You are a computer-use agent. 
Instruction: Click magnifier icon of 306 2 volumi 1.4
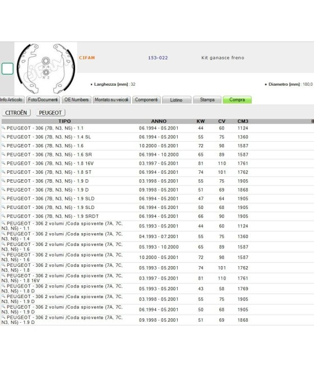(x=3, y=234)
